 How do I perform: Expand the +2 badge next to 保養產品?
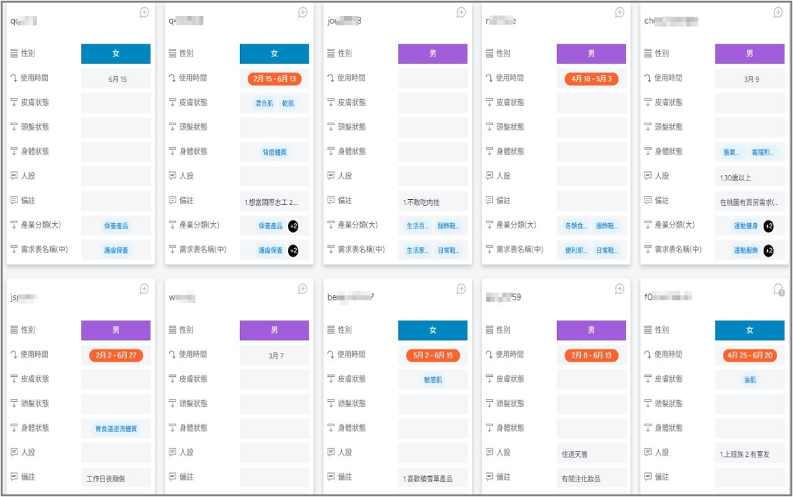(x=293, y=226)
